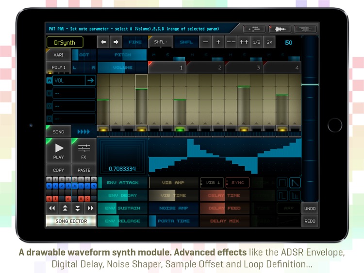Adjust the PITCH slider
The width and height of the screenshot is (364, 273).
click(x=122, y=55)
